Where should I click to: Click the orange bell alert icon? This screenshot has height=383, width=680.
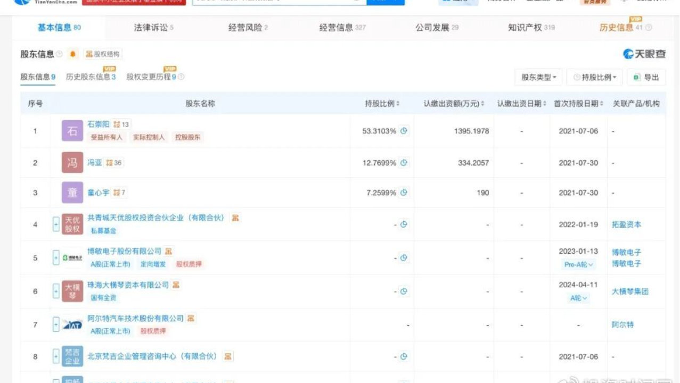pos(73,54)
